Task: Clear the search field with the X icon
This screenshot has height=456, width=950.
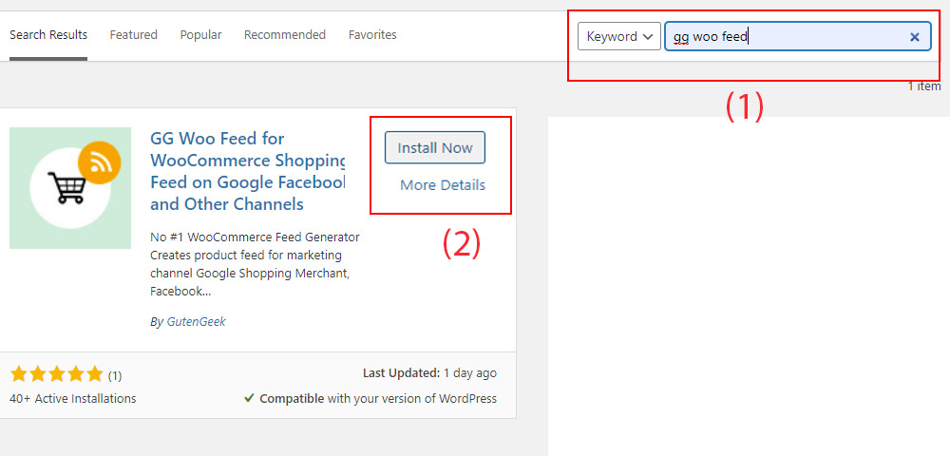Action: pyautogui.click(x=915, y=37)
